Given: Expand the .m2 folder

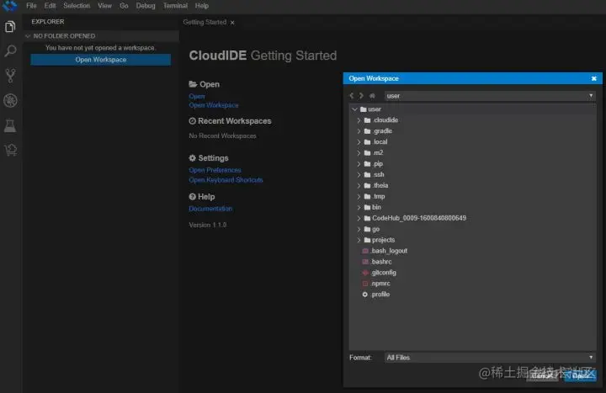Looking at the screenshot, I should coord(359,153).
